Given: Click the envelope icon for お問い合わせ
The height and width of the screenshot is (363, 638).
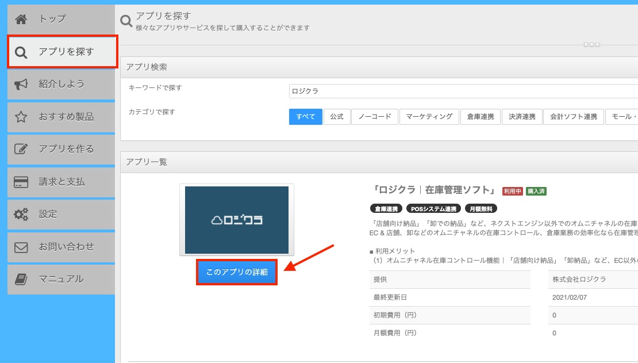Looking at the screenshot, I should point(21,247).
